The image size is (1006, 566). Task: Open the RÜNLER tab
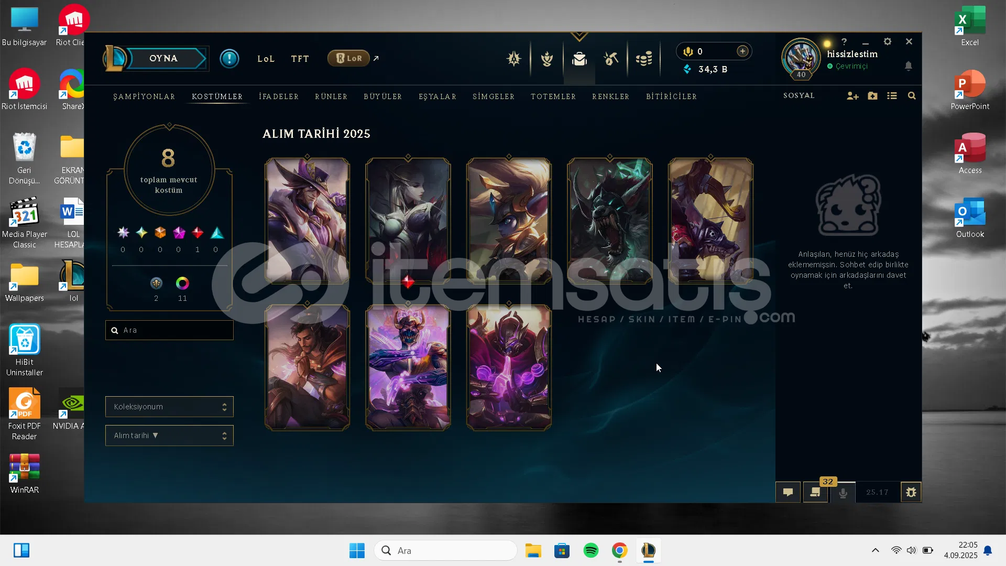(331, 96)
